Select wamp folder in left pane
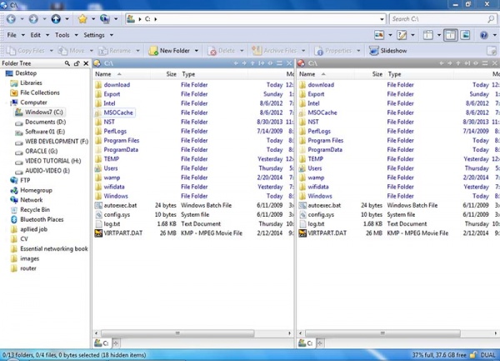Screen dimensions: 500x361 112,178
